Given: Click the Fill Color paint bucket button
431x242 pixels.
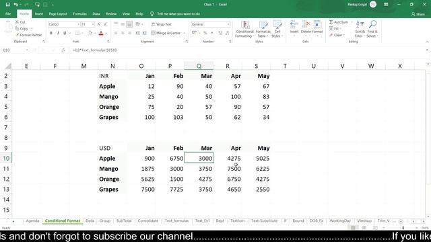Looking at the screenshot, I should point(90,33).
